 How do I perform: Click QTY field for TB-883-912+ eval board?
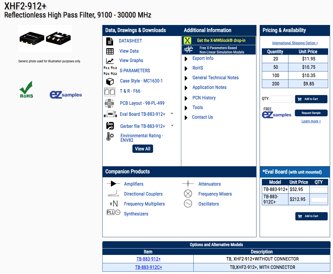[319, 190]
